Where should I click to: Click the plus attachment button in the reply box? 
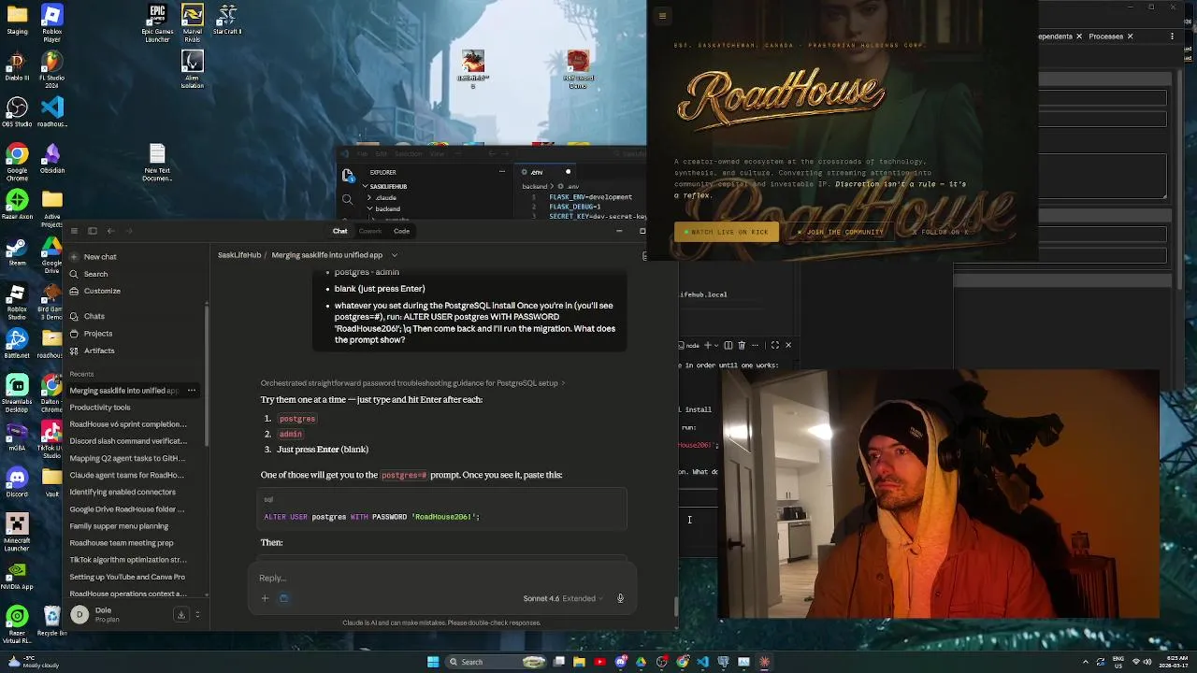[265, 598]
